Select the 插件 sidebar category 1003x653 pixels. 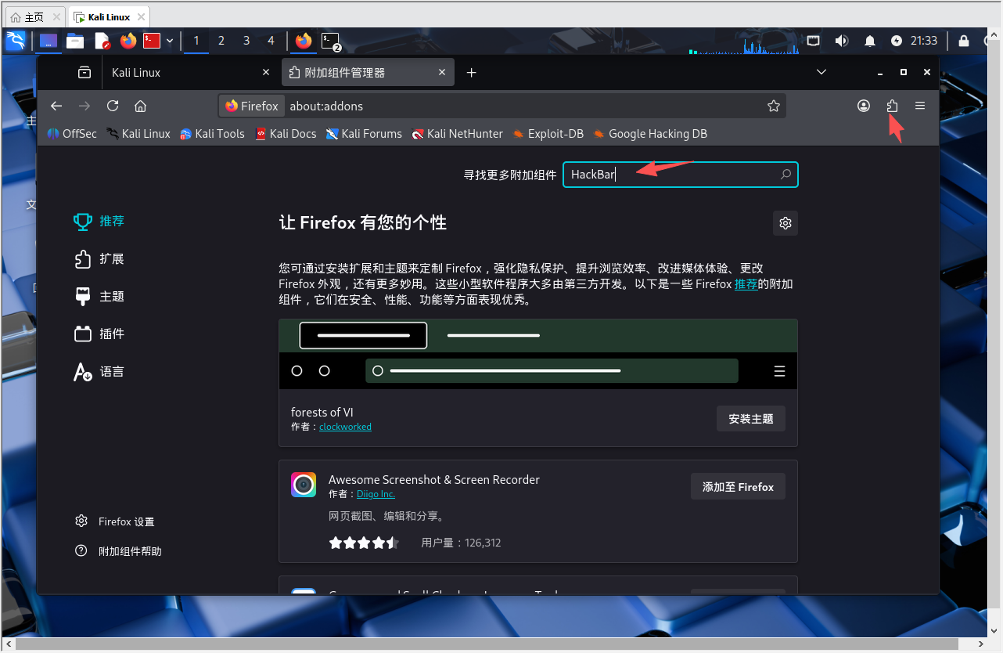tap(100, 334)
